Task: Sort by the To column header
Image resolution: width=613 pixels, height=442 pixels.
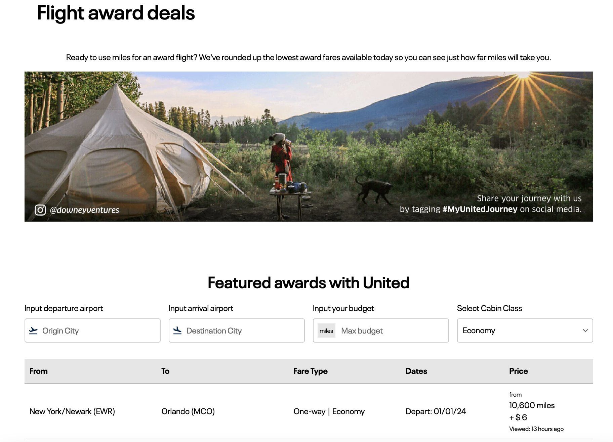Action: click(x=165, y=371)
